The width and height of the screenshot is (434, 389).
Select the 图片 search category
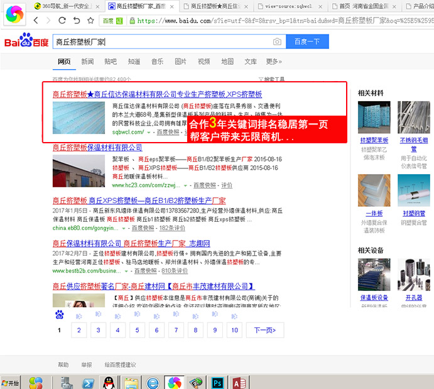(x=180, y=62)
